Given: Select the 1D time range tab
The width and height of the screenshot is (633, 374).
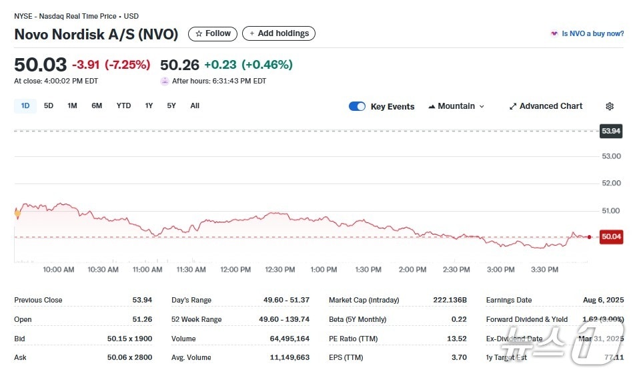Looking at the screenshot, I should point(25,106).
